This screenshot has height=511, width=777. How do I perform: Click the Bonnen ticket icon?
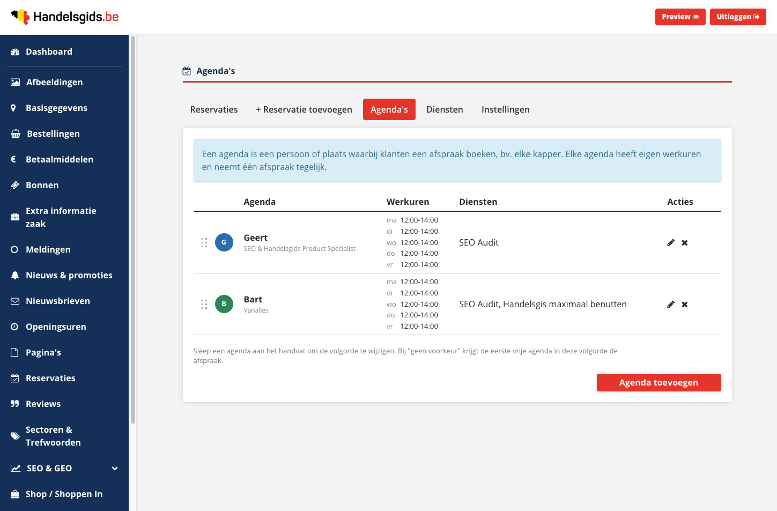pos(15,185)
